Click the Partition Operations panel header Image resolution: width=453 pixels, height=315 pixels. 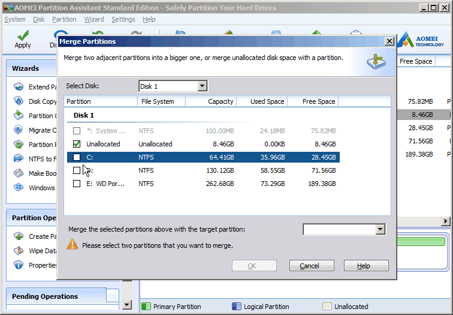(32, 218)
